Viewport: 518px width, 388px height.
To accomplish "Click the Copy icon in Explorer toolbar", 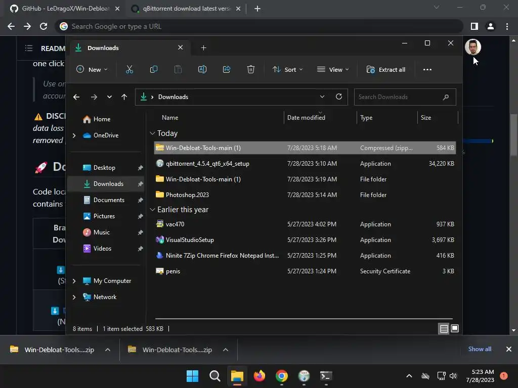I will pos(154,70).
